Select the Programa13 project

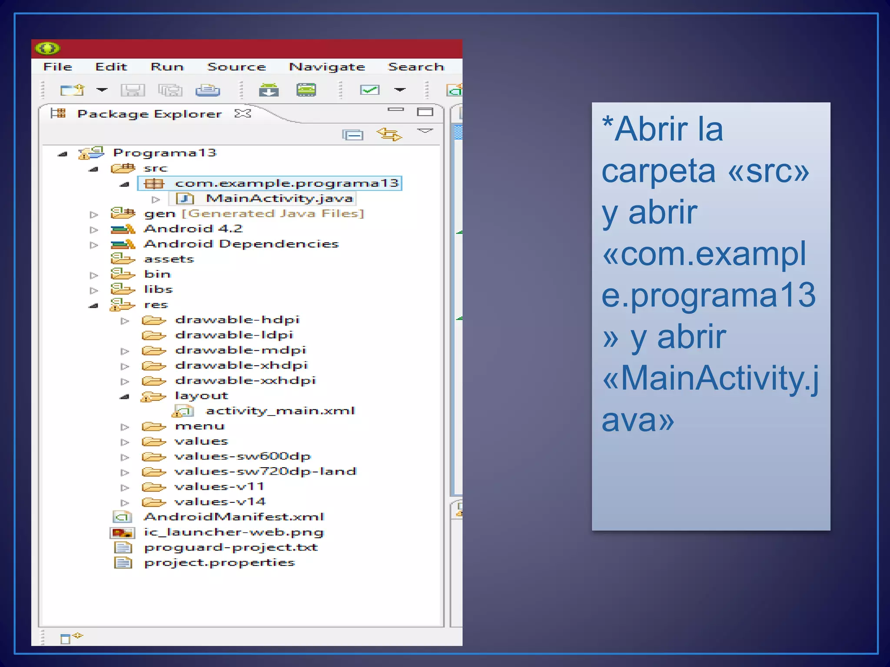click(x=165, y=153)
